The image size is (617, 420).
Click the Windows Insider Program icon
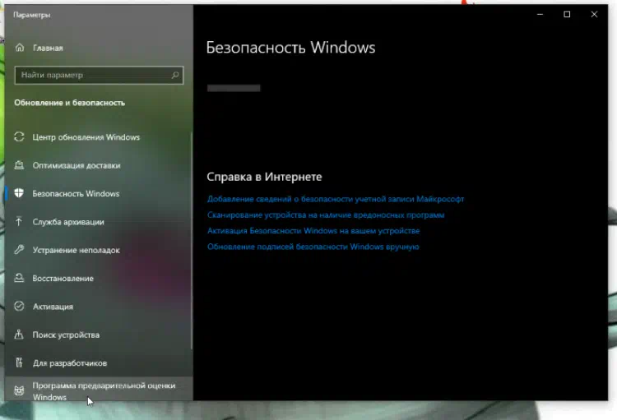tap(19, 390)
